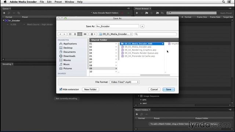Open Notification Center icon

229,2
